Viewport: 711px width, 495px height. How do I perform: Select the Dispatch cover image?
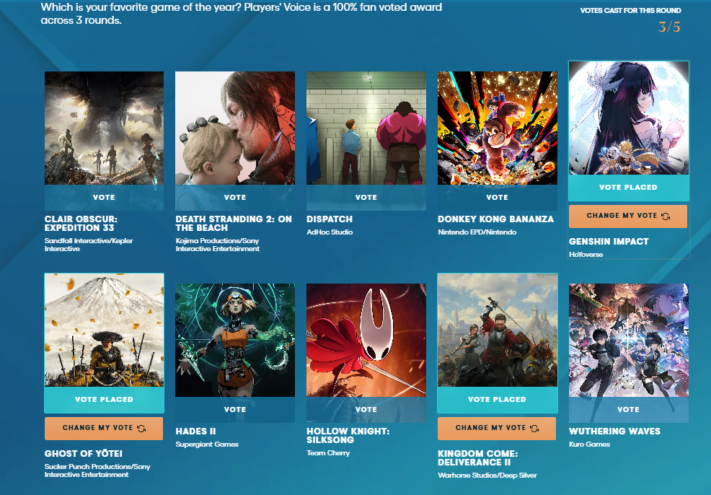(366, 128)
